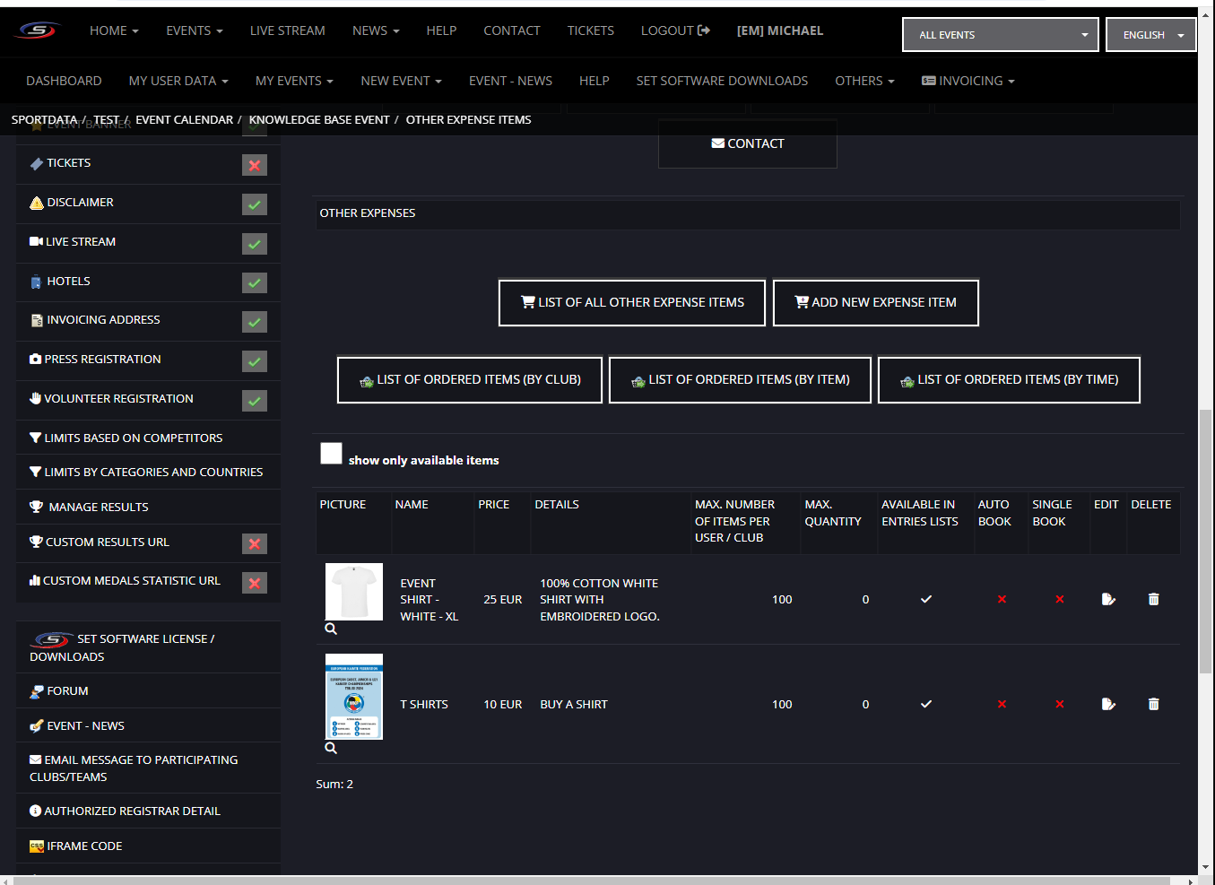Click the edit icon for Event Shirt White XL
This screenshot has height=885, width=1215.
click(x=1108, y=599)
